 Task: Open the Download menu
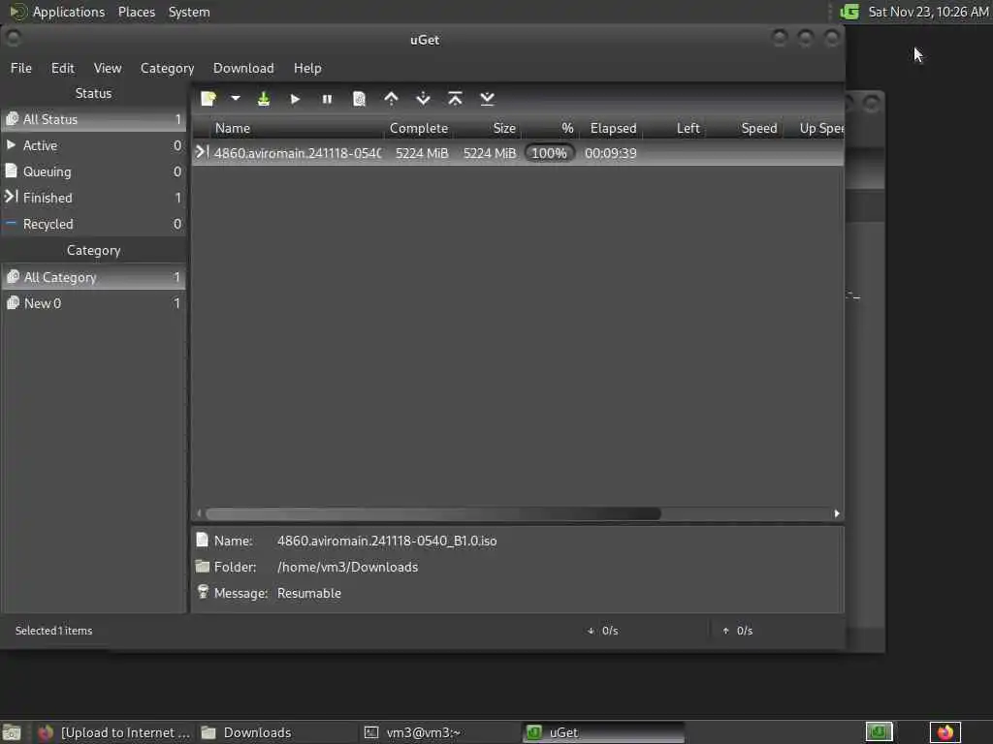(x=243, y=68)
